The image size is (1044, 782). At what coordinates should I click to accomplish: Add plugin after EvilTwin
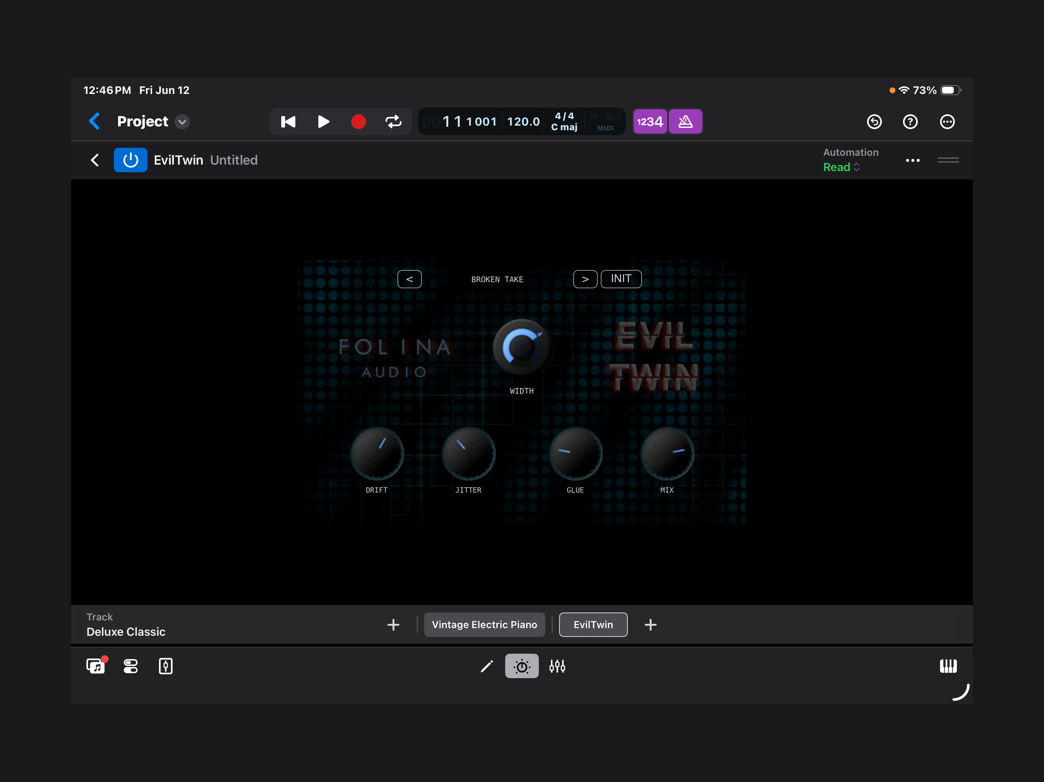(x=650, y=625)
